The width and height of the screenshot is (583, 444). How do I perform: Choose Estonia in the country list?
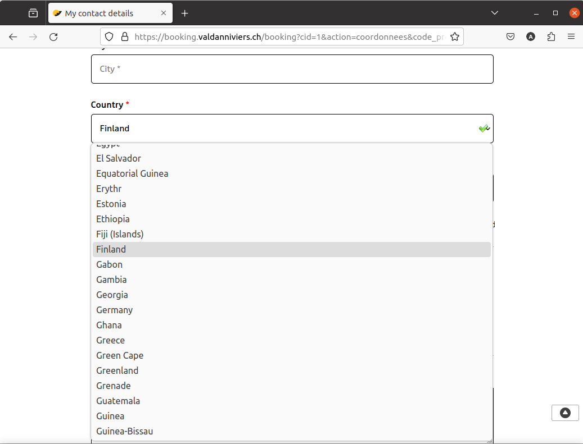point(111,204)
